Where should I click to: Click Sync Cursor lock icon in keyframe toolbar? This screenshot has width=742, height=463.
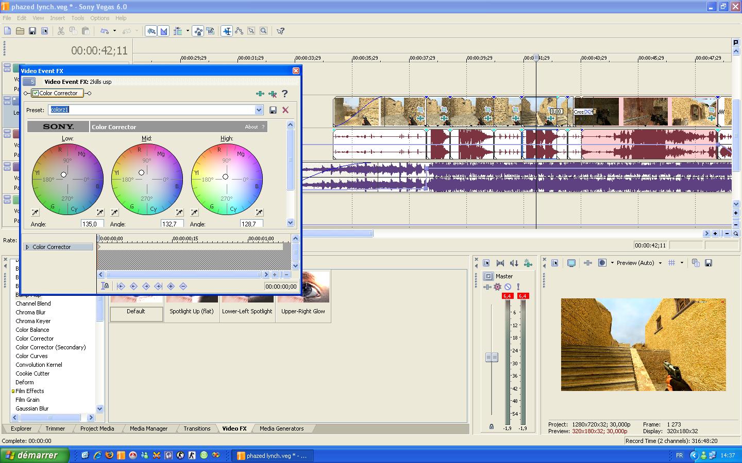(x=105, y=286)
